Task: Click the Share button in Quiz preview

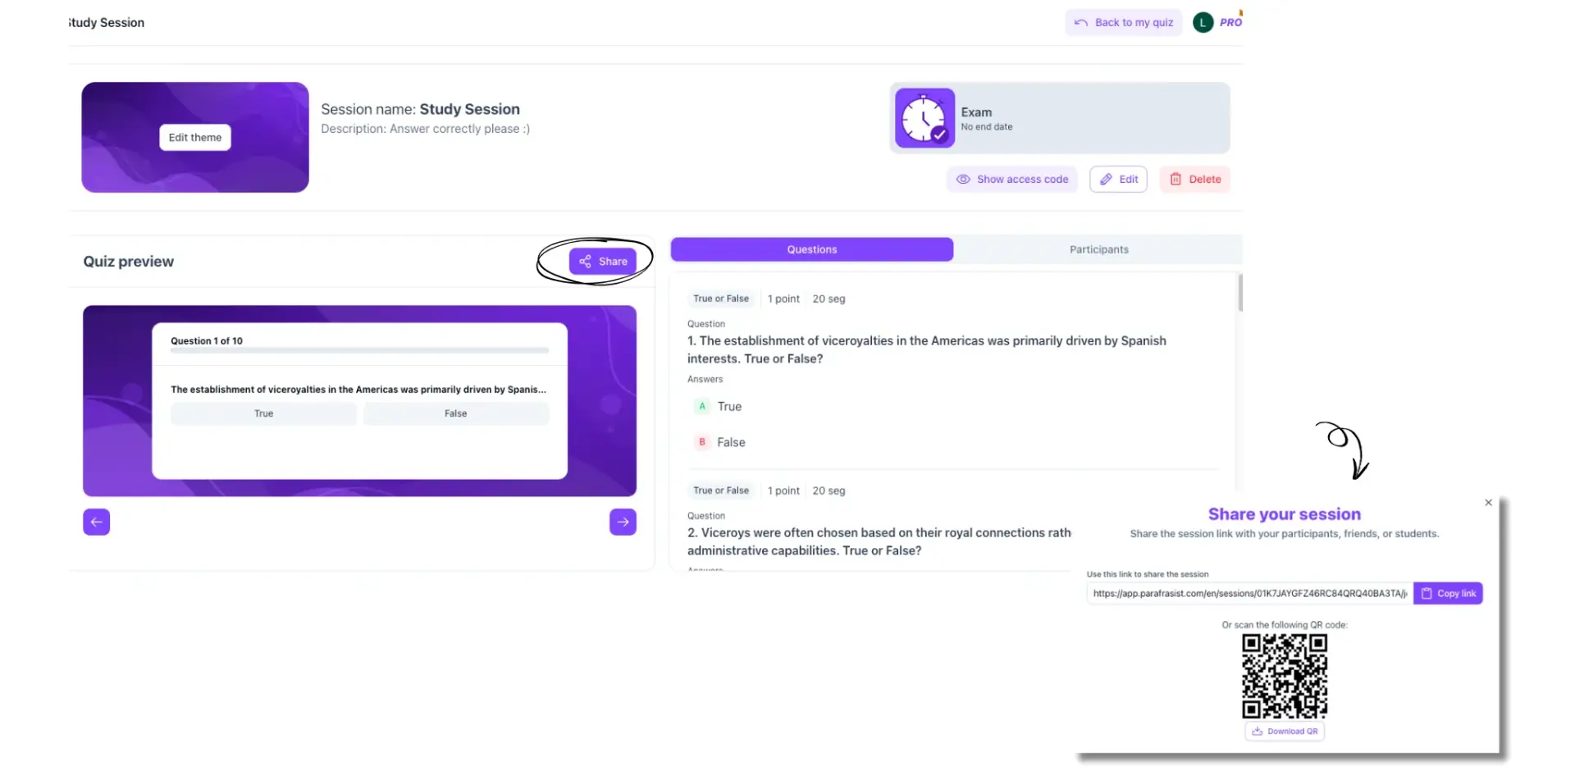Action: 603,262
